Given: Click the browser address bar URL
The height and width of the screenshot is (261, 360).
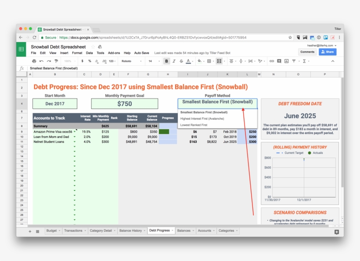Looking at the screenshot, I should coord(153,38).
